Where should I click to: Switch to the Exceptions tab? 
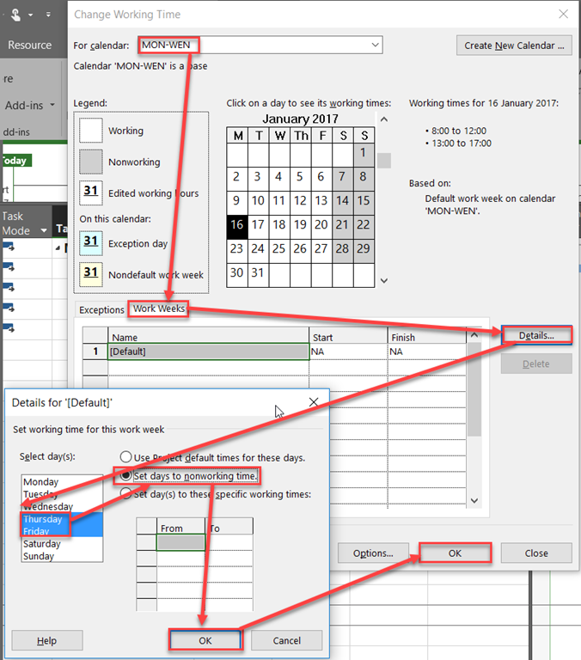(x=101, y=309)
